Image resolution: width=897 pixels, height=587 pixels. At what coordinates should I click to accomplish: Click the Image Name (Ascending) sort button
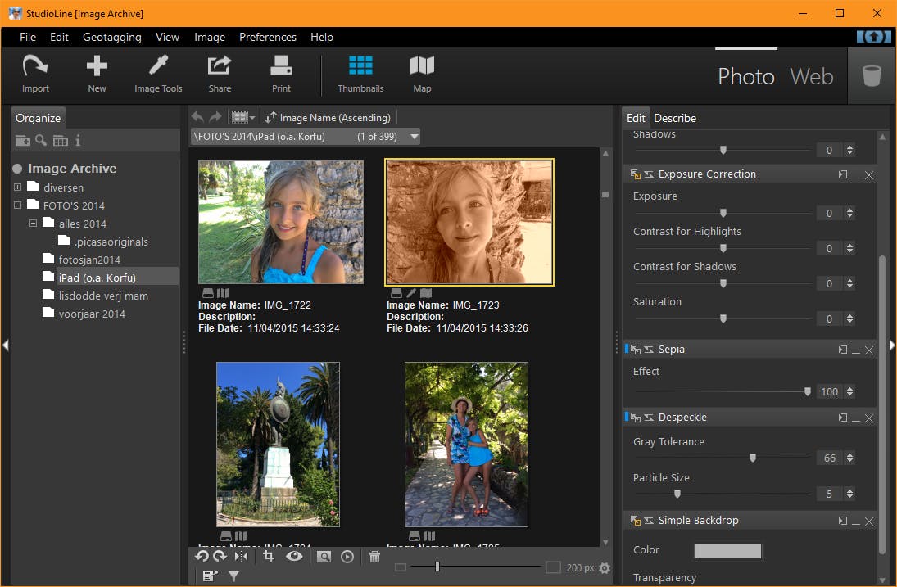pos(328,118)
